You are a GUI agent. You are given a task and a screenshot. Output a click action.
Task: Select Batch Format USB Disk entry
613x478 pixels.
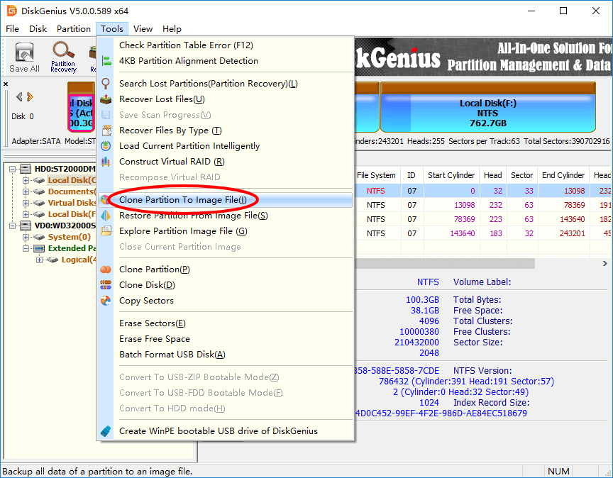pyautogui.click(x=225, y=355)
